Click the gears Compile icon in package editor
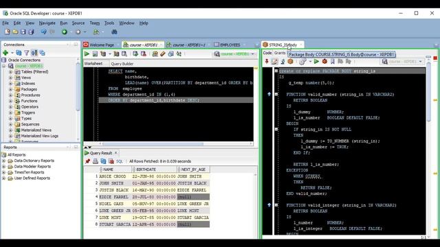The height and width of the screenshot is (247, 440). pyautogui.click(x=302, y=61)
